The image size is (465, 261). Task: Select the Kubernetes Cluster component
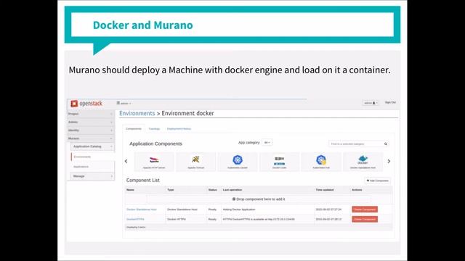click(x=238, y=162)
